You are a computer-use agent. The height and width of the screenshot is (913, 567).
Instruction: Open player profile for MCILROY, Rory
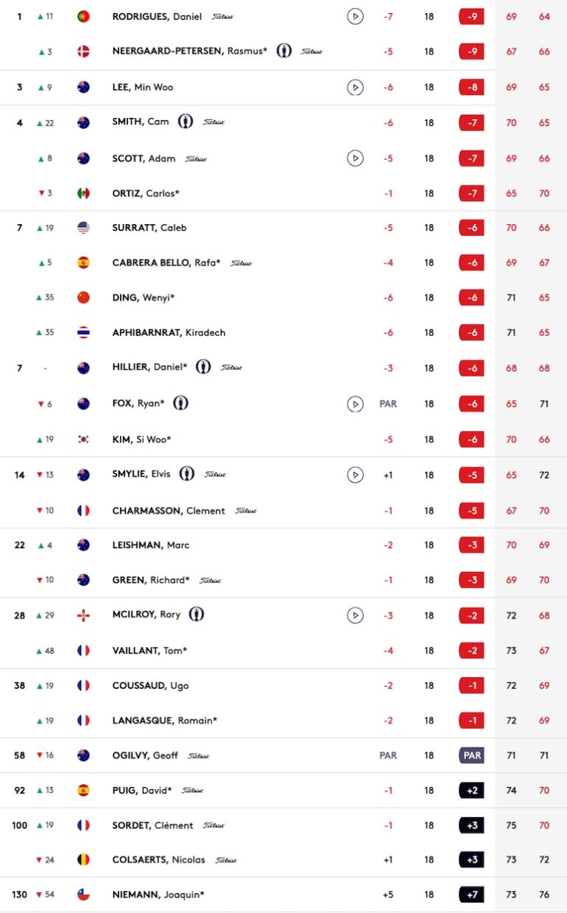146,615
